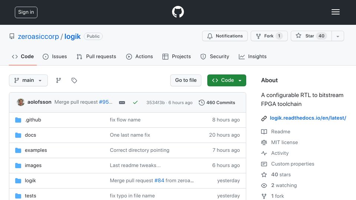Open pull request #84 link

[x=159, y=180]
